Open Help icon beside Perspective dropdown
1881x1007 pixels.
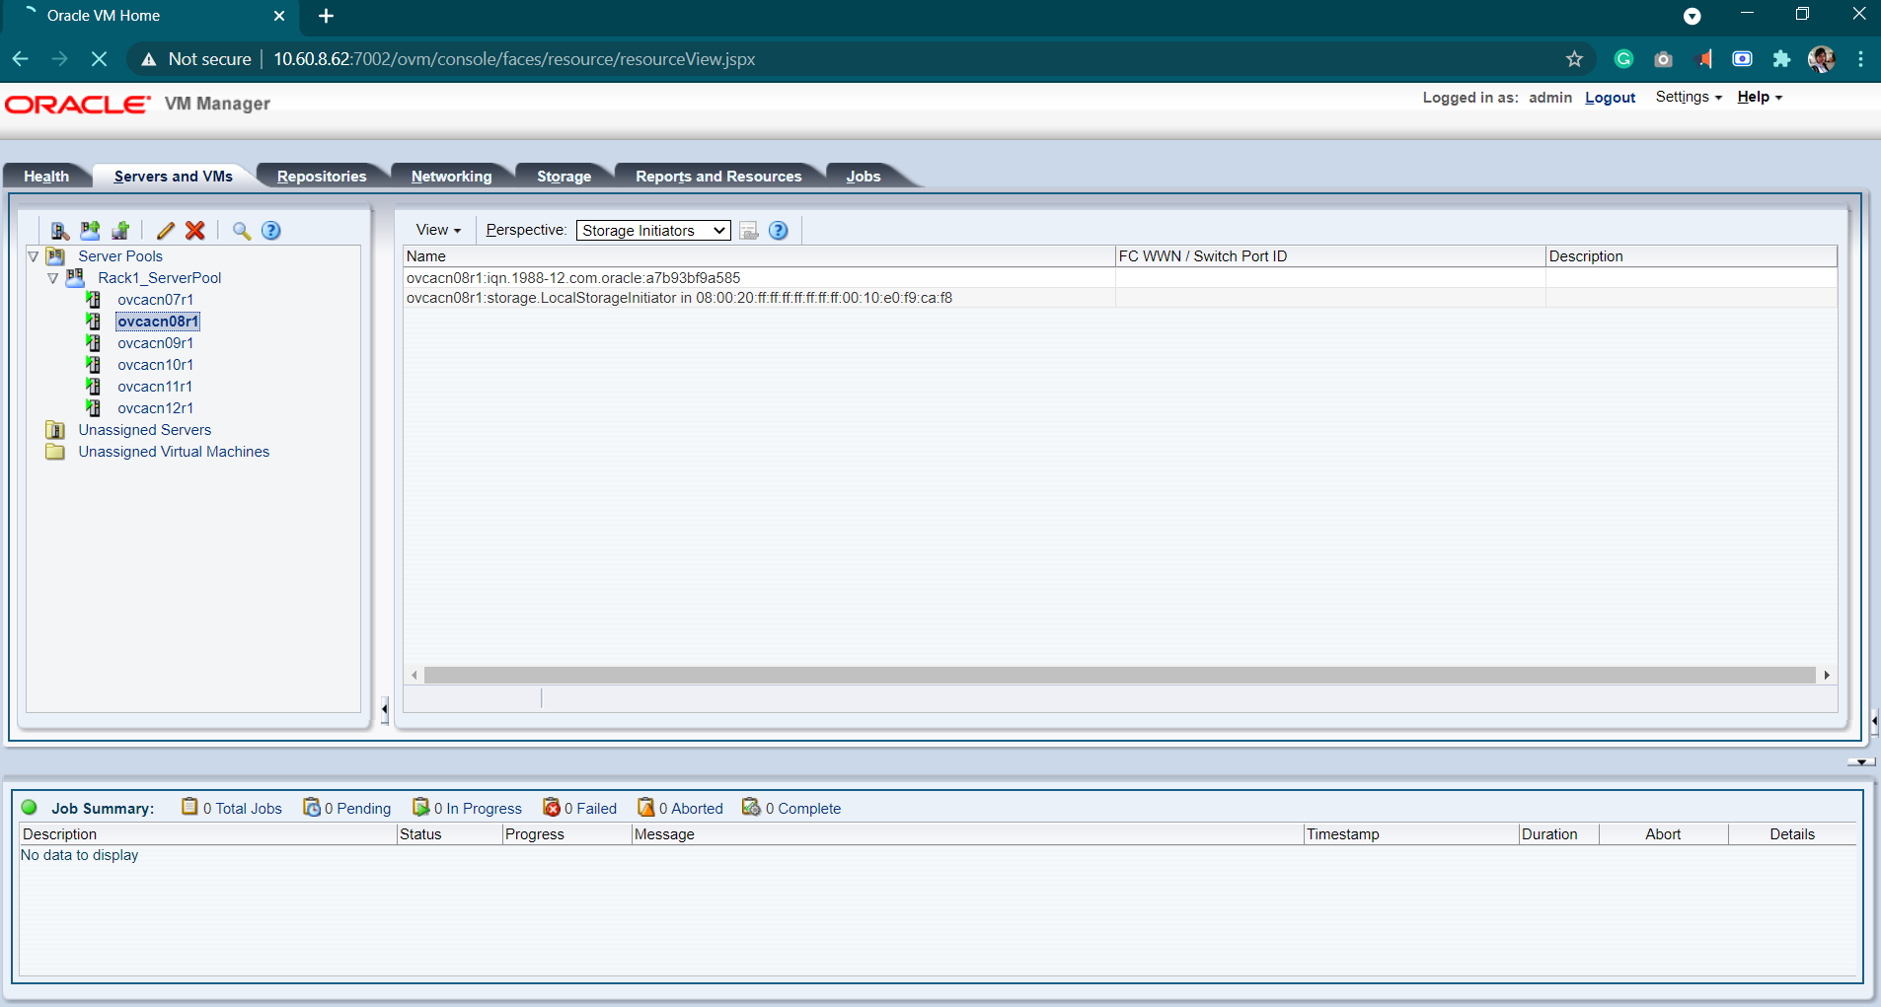click(779, 231)
